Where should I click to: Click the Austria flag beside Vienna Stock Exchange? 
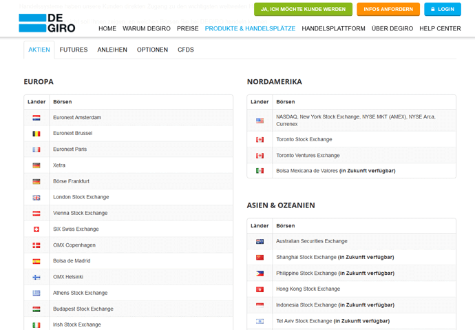[x=36, y=214]
